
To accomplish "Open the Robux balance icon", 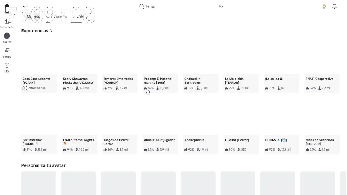I will click(x=324, y=6).
